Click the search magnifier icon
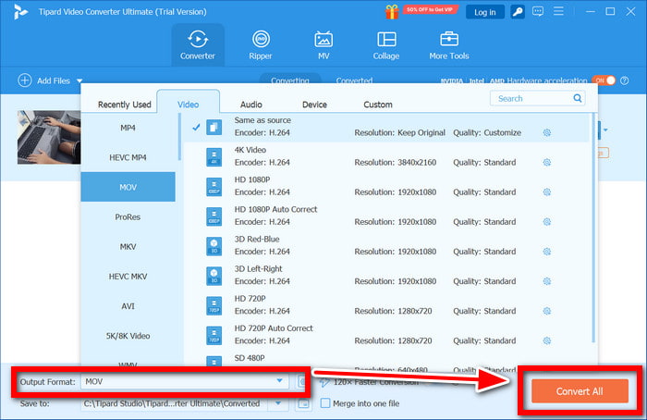 click(578, 98)
